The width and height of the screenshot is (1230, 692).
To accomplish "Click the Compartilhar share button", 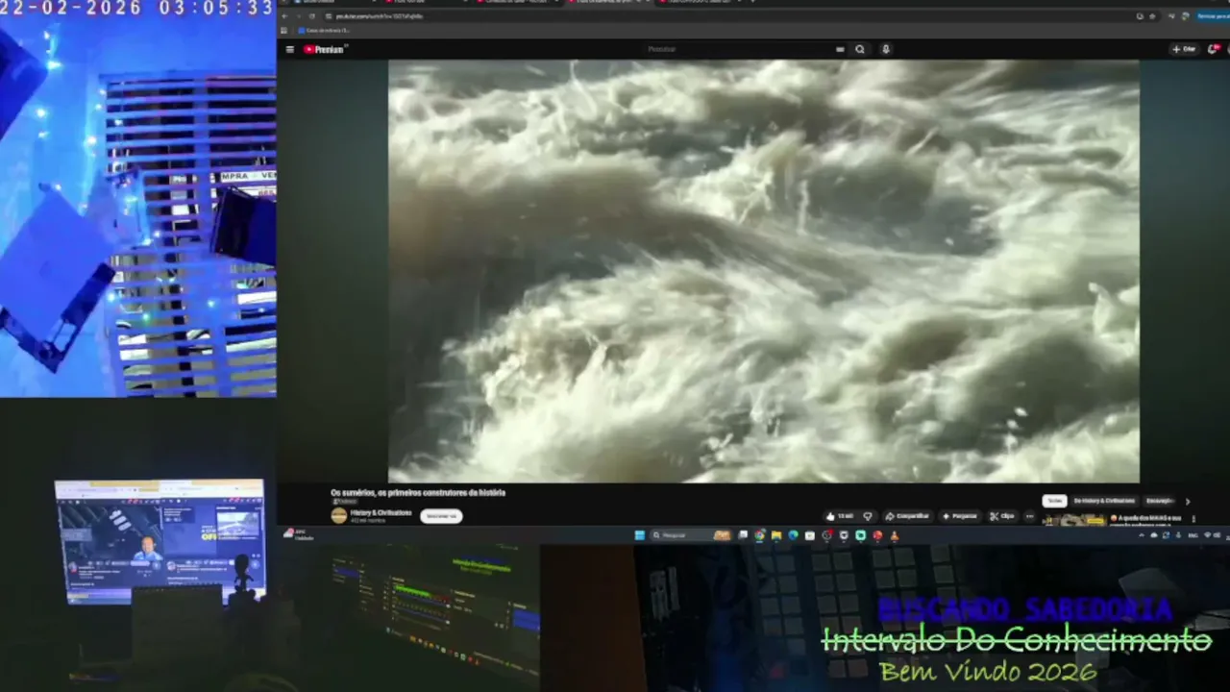I will 907,516.
